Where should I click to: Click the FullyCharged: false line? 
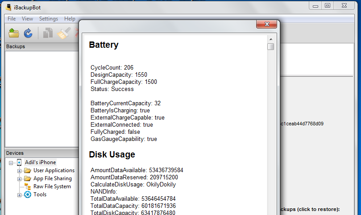(x=115, y=132)
